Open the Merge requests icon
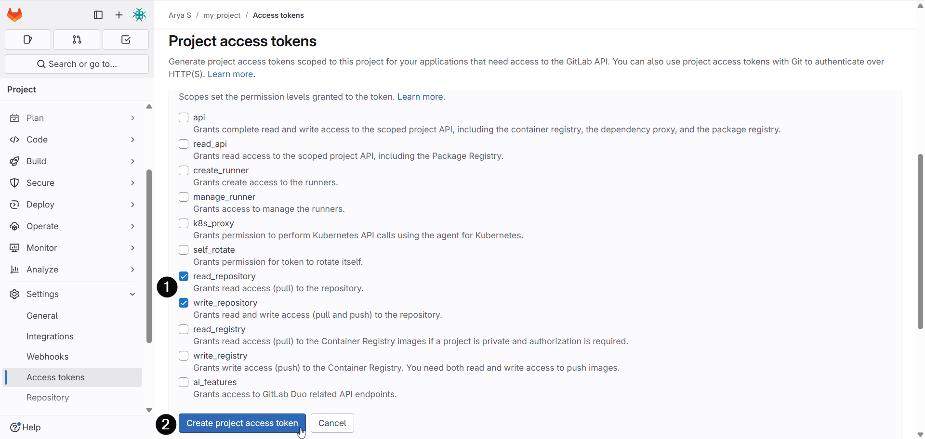 pos(77,39)
